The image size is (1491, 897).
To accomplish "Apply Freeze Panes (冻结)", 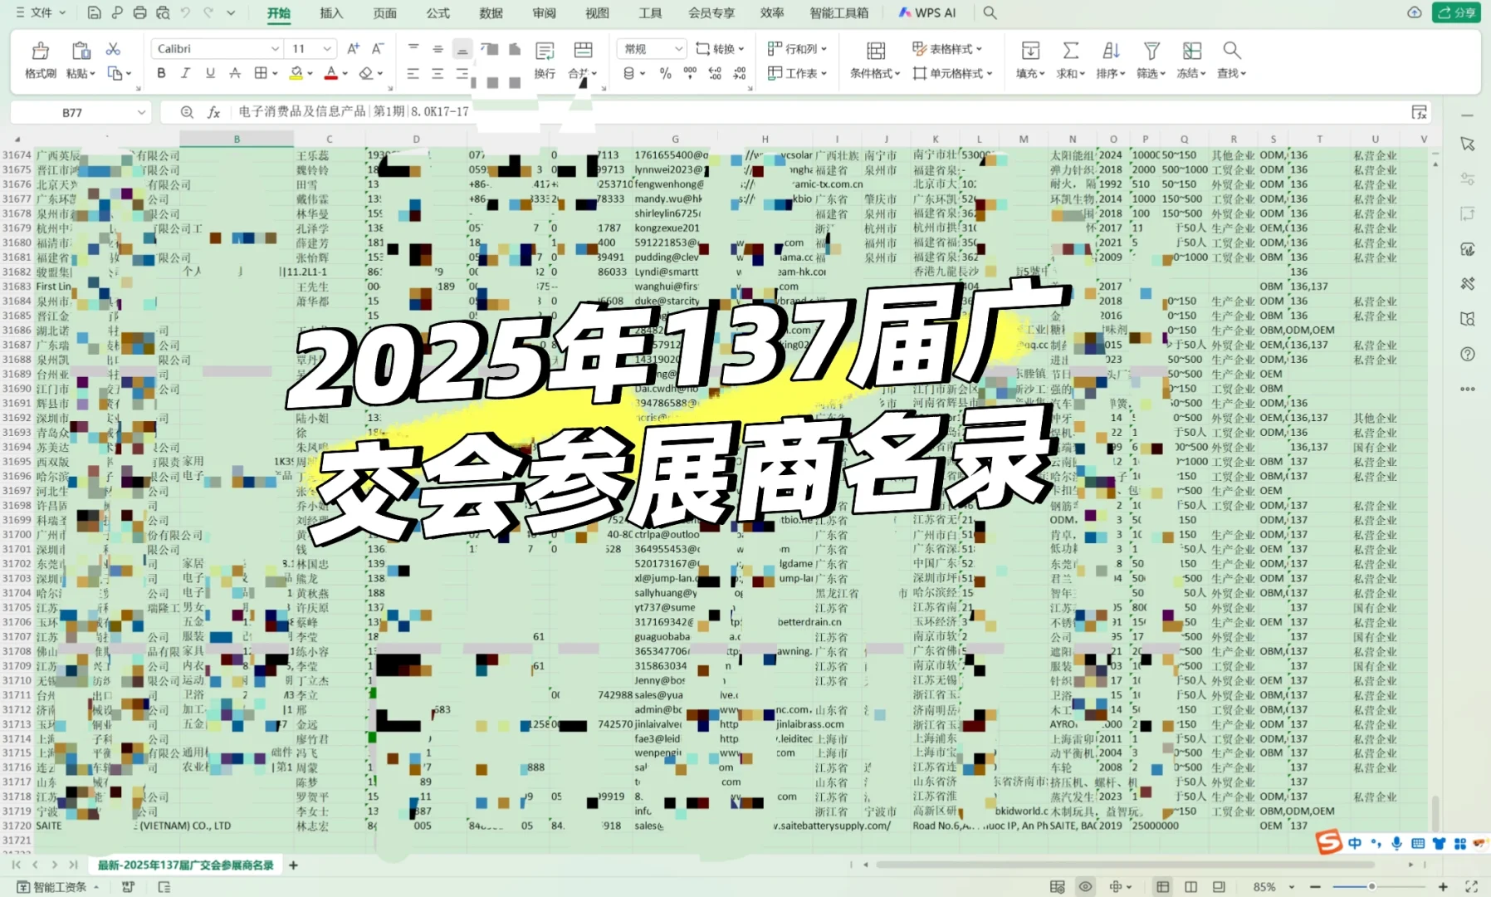I will (1190, 61).
